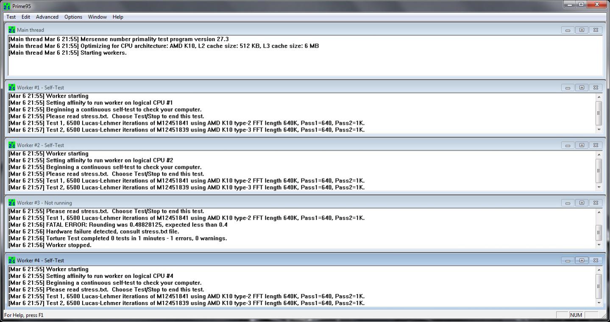Click scroll-up arrow in Worker #4 pane
The image size is (610, 322).
[x=599, y=270]
